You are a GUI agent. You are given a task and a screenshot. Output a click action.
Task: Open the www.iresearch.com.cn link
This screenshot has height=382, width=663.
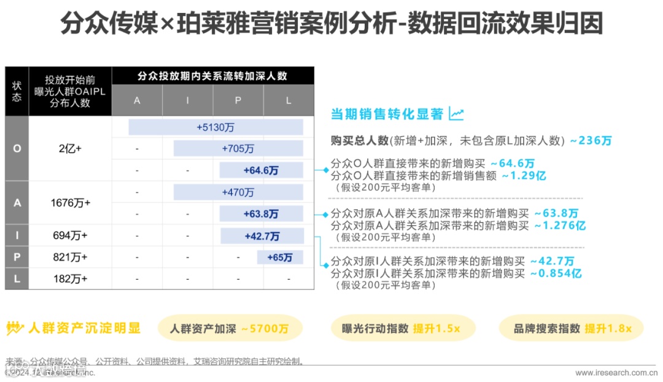pos(616,373)
